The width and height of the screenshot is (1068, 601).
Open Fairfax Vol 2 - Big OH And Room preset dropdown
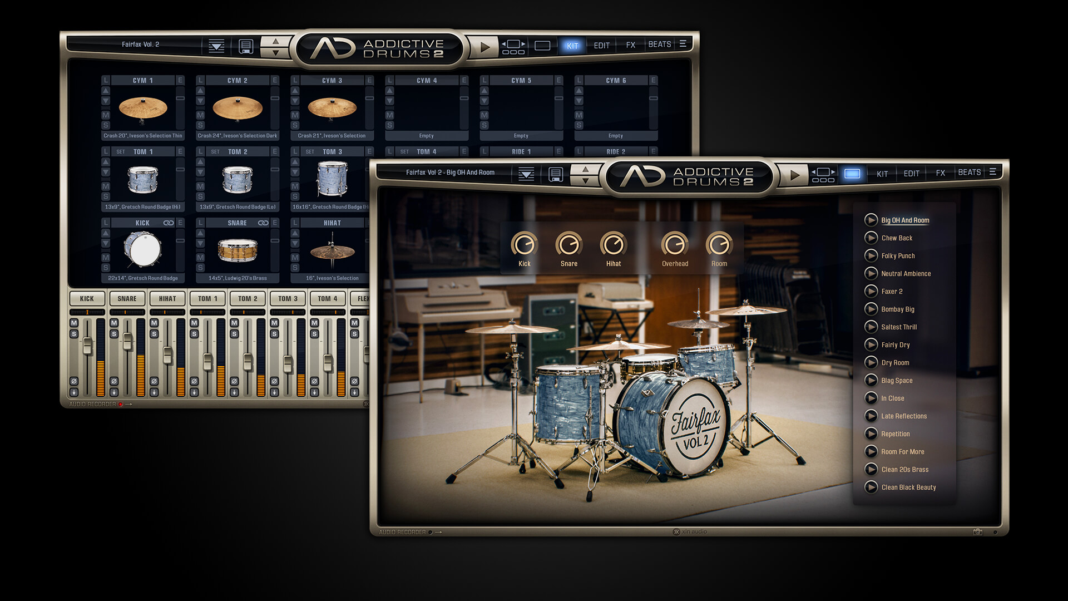pos(450,173)
